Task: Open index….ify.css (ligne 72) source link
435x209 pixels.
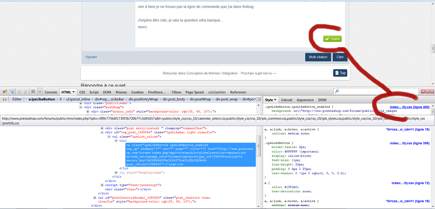Action: [x=411, y=183]
